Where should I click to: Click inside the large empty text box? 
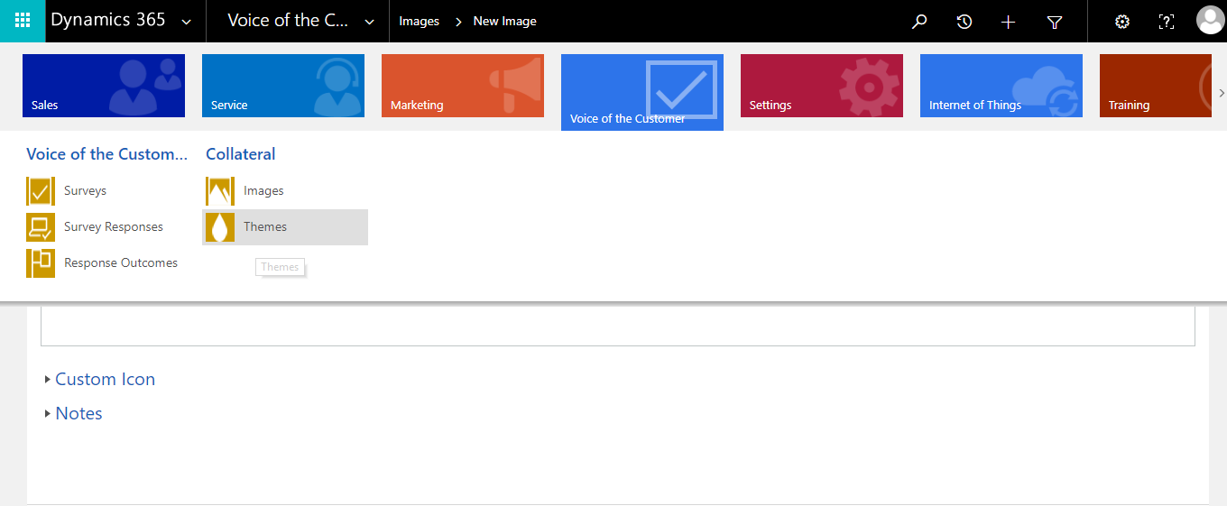pos(618,326)
